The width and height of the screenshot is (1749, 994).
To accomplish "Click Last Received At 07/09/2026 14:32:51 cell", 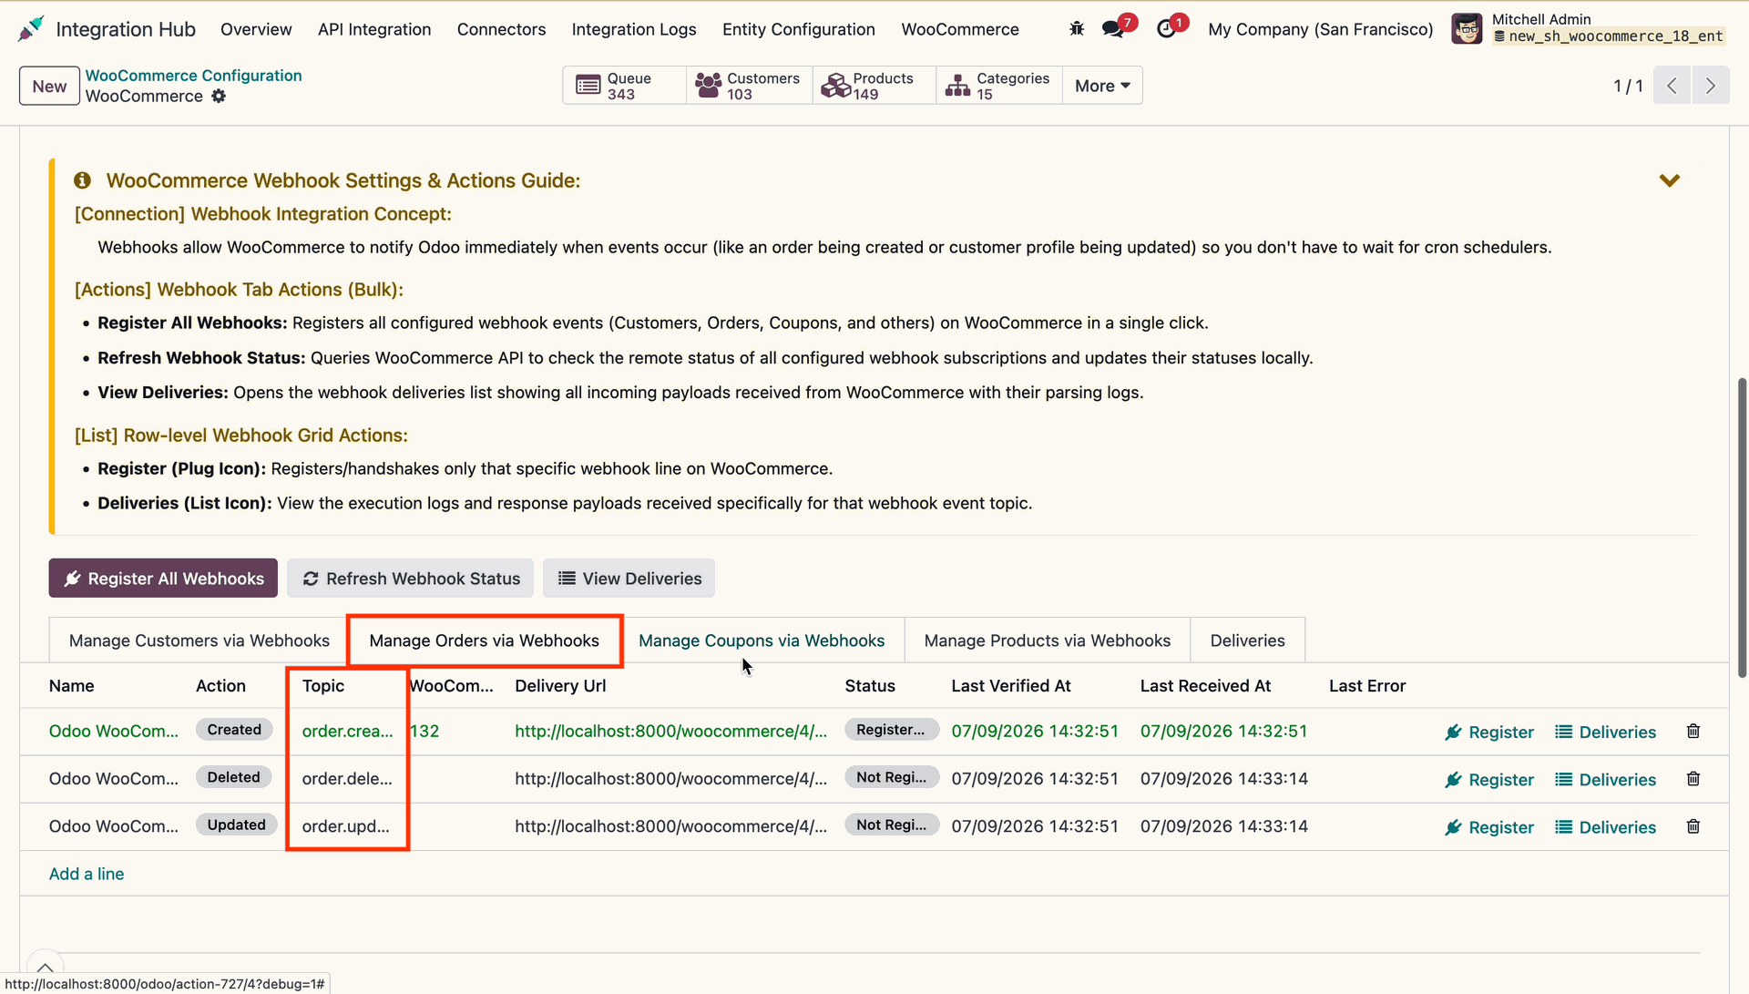I will (1223, 732).
